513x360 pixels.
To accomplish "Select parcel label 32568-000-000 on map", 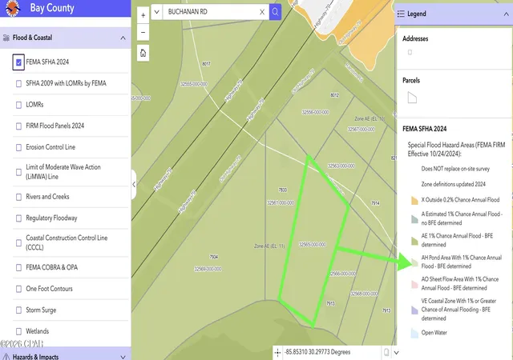I will 364,294.
